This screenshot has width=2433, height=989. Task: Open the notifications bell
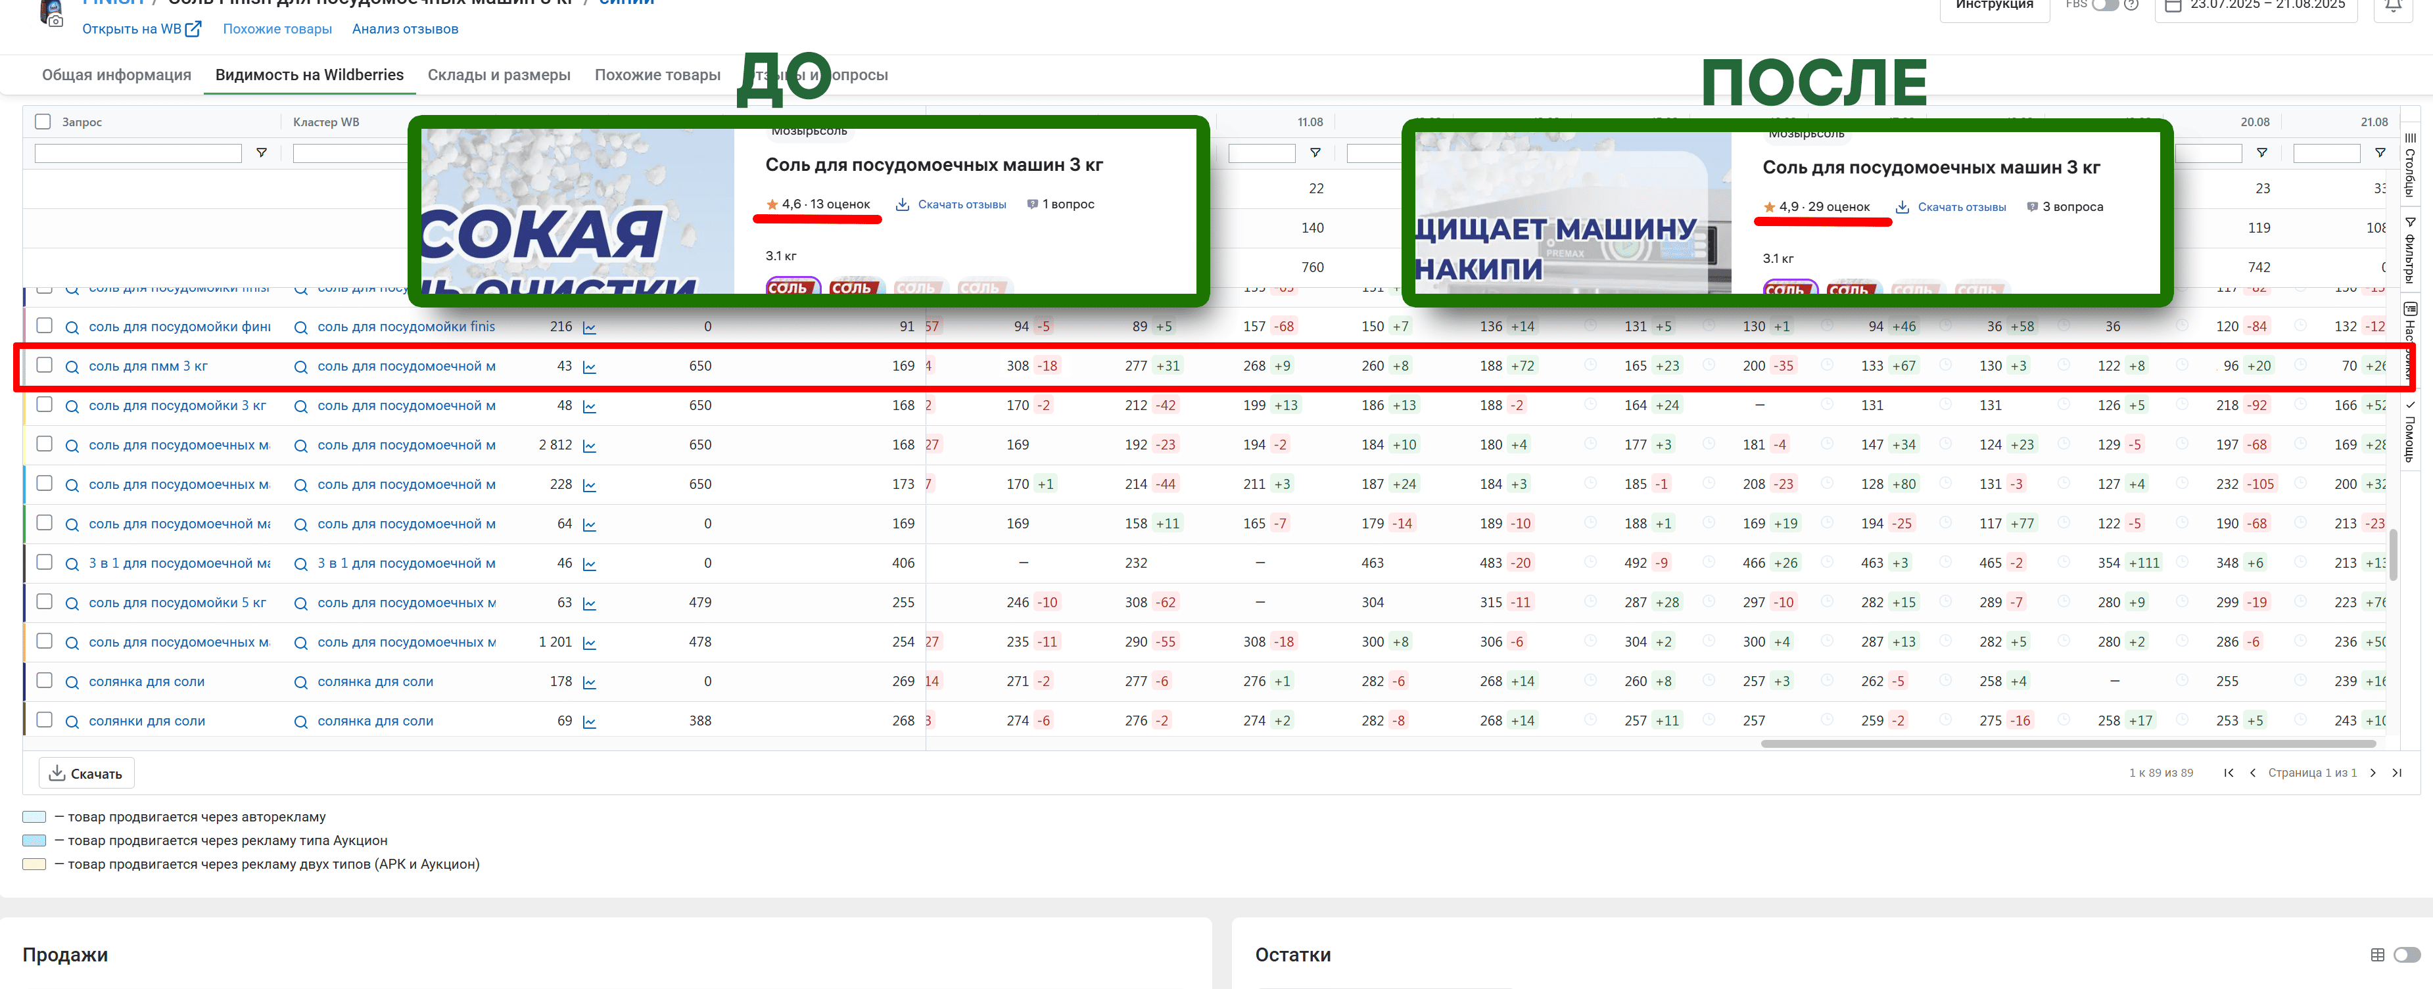pyautogui.click(x=2394, y=6)
